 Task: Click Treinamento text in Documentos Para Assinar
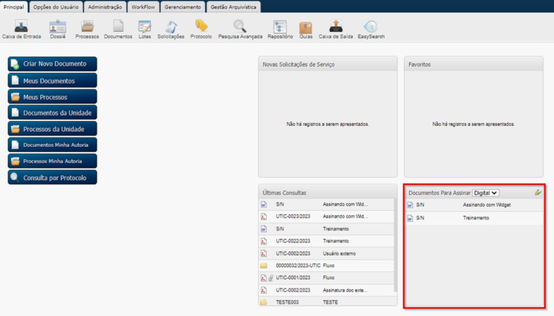coord(476,218)
